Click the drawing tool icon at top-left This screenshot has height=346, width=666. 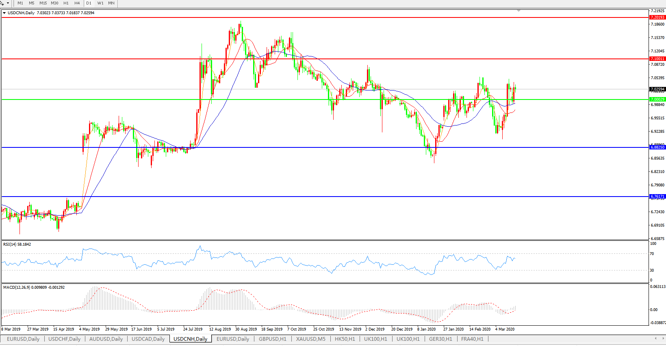pyautogui.click(x=2, y=3)
